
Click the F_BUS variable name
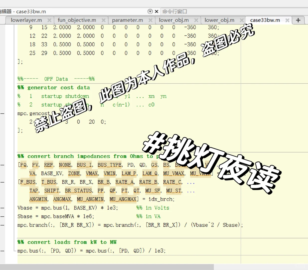28,182
